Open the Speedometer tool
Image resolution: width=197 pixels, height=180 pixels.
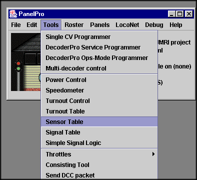[99, 90]
